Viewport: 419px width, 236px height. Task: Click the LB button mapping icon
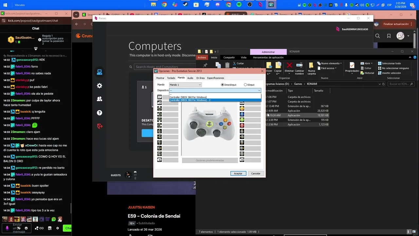click(x=159, y=103)
